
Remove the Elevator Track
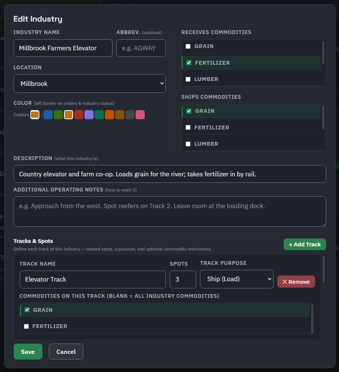pyautogui.click(x=296, y=282)
